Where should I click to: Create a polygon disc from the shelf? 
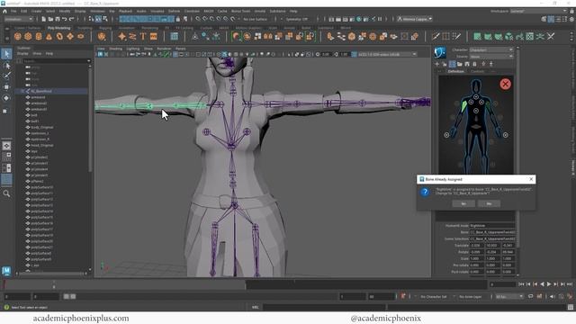[x=80, y=36]
